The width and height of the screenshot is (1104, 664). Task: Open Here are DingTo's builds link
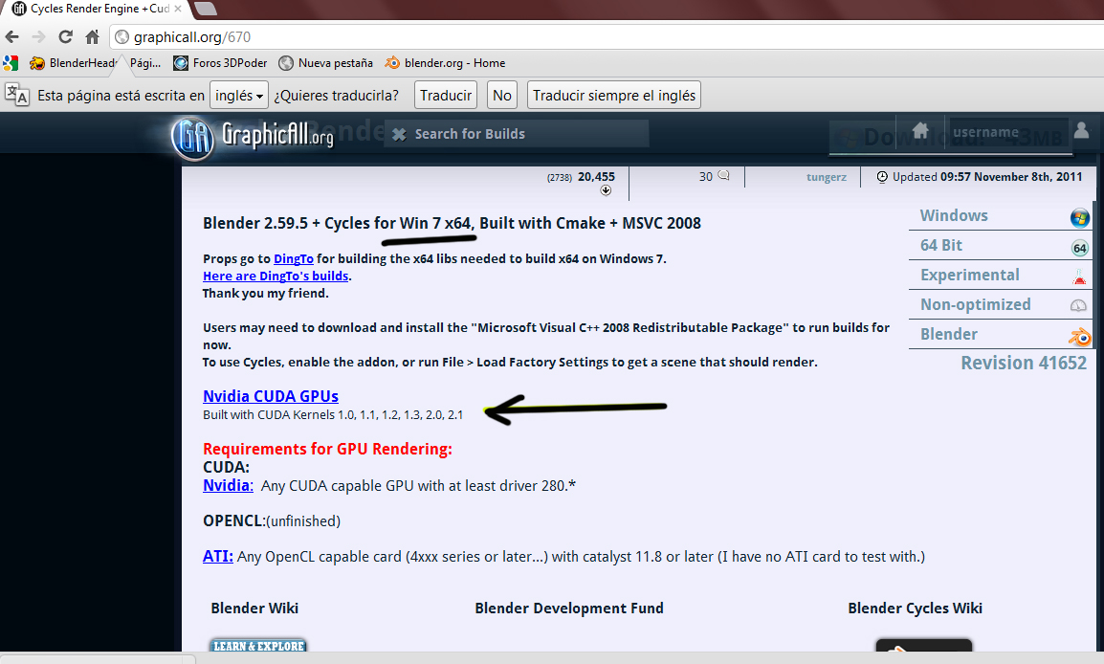(x=276, y=276)
